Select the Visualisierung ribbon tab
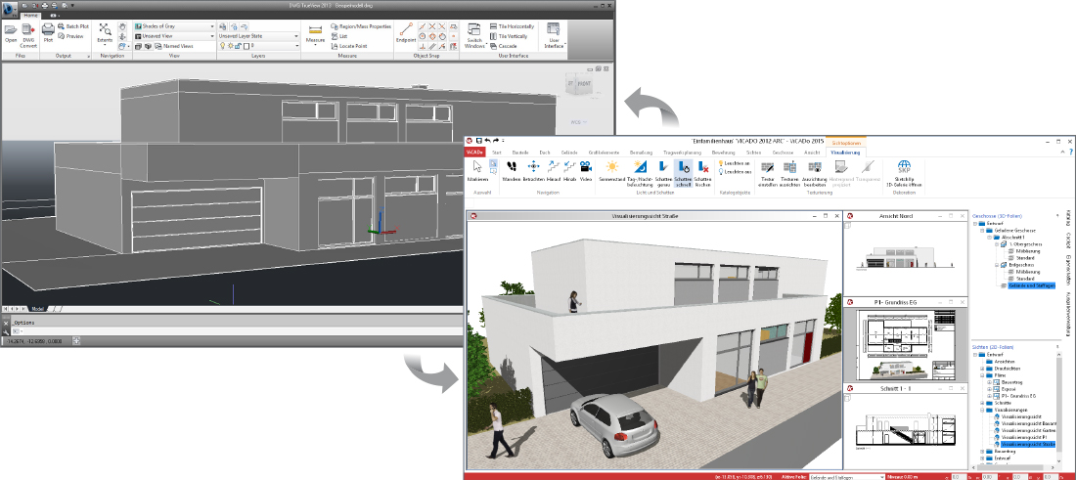The height and width of the screenshot is (480, 1076). 846,153
